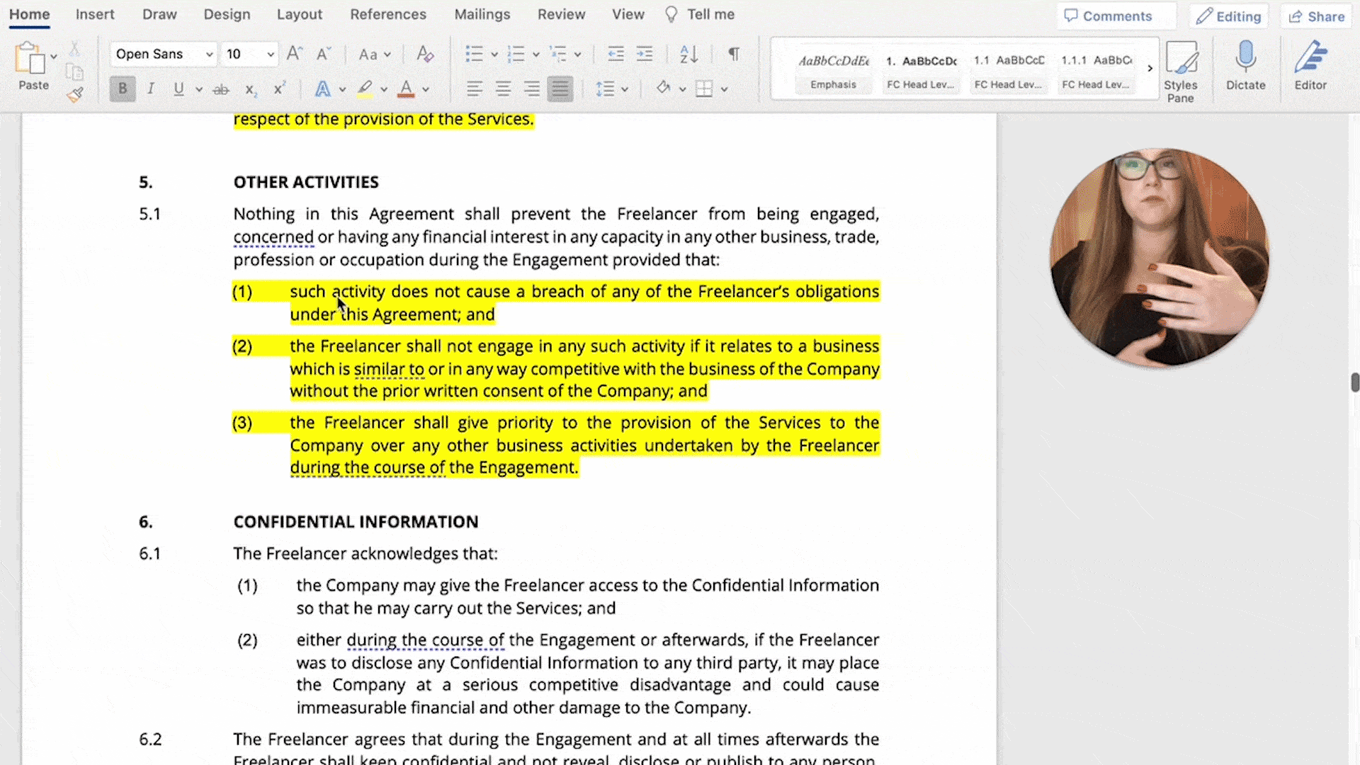Viewport: 1360px width, 765px height.
Task: Toggle show paragraph marks
Action: coord(734,54)
